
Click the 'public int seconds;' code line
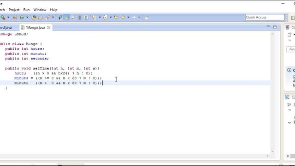point(27,59)
